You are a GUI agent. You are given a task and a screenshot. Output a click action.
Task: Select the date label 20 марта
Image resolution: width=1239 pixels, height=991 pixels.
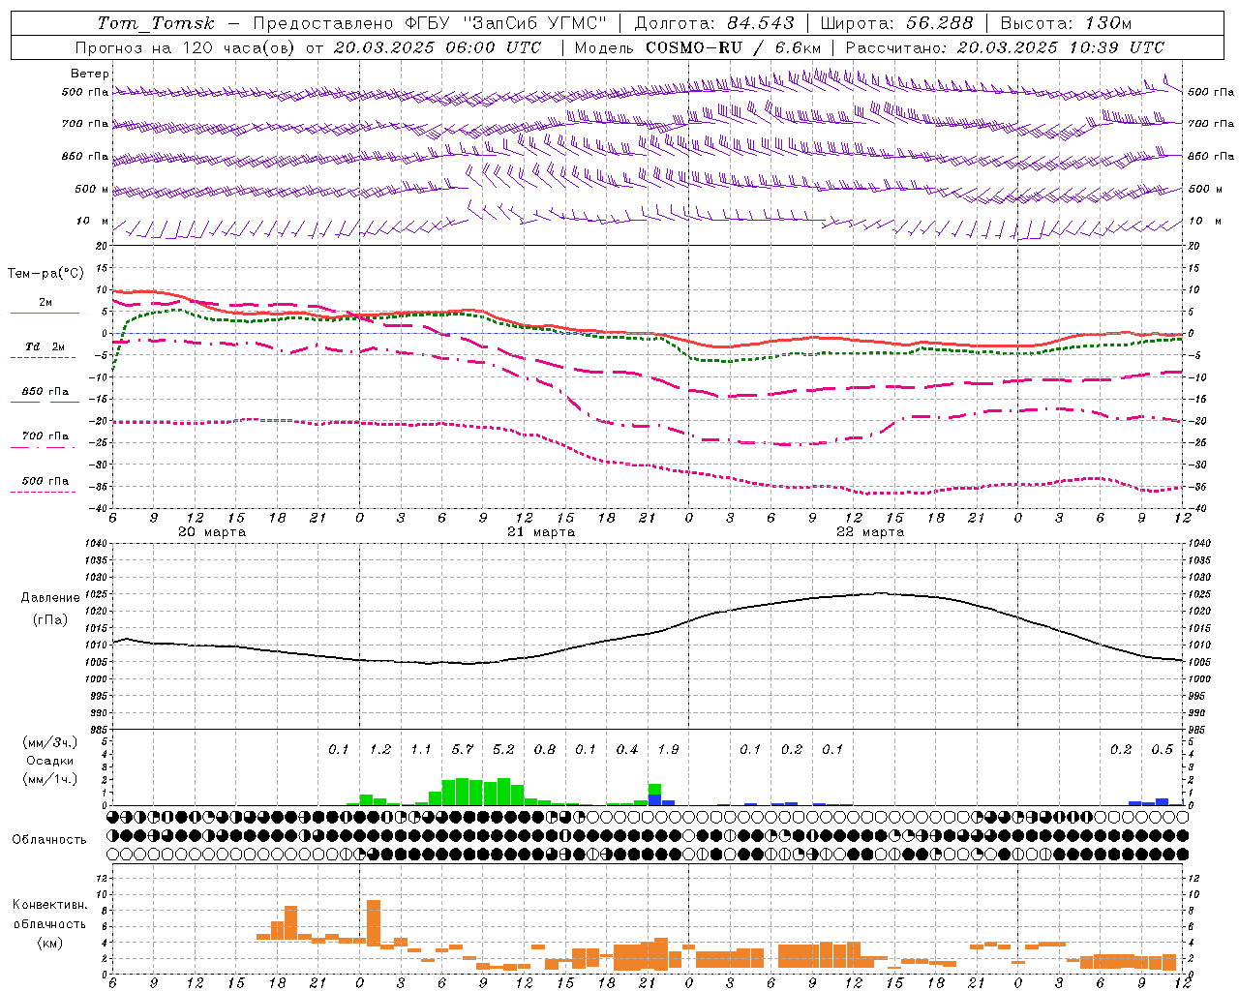tap(212, 532)
